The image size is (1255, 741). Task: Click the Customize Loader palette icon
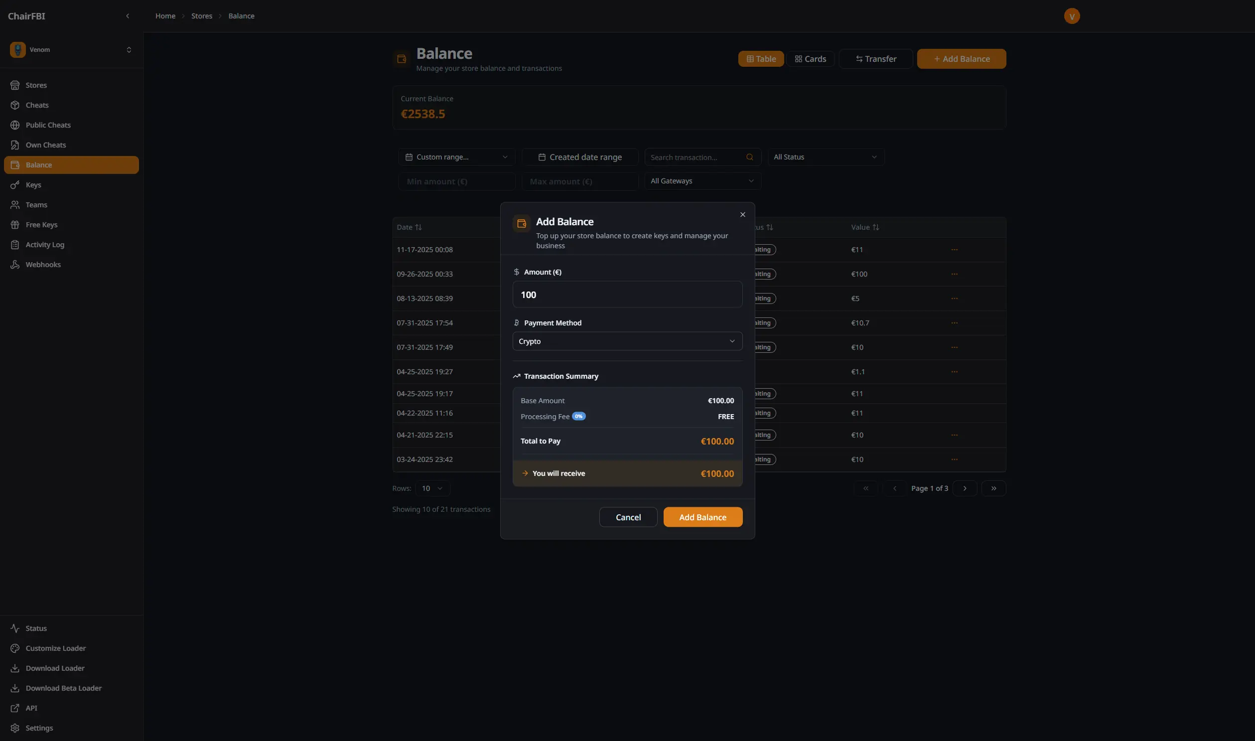15,648
